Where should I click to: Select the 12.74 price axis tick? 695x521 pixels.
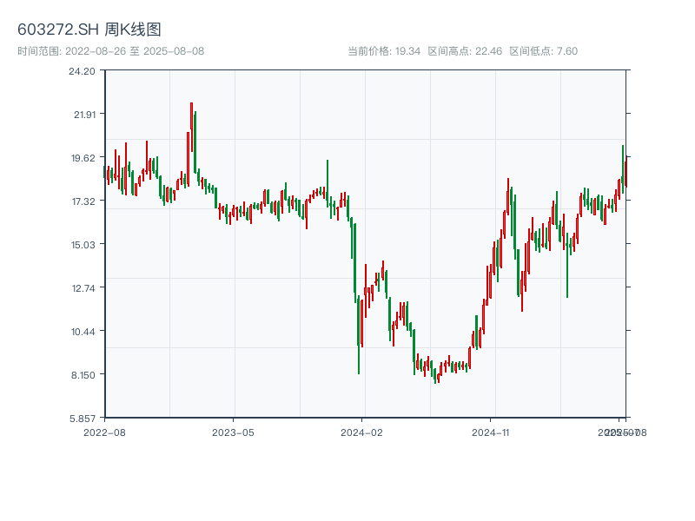(x=82, y=287)
